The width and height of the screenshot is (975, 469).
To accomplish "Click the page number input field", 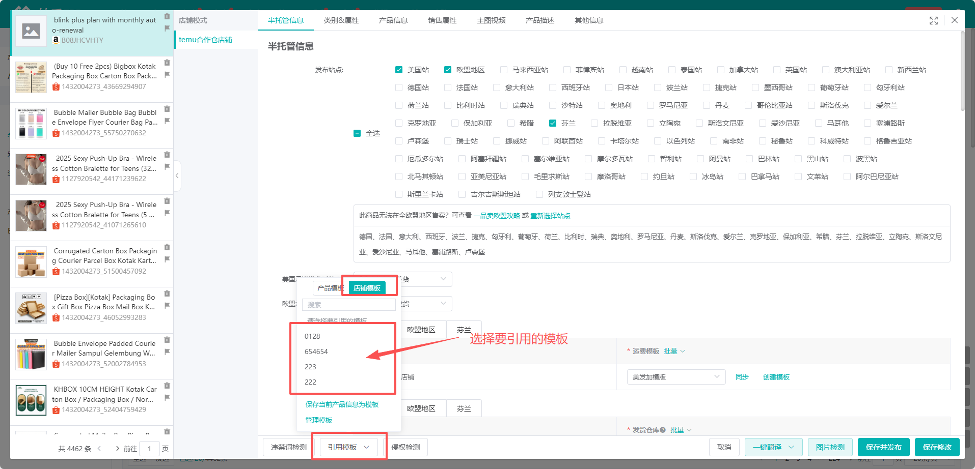I will click(149, 449).
